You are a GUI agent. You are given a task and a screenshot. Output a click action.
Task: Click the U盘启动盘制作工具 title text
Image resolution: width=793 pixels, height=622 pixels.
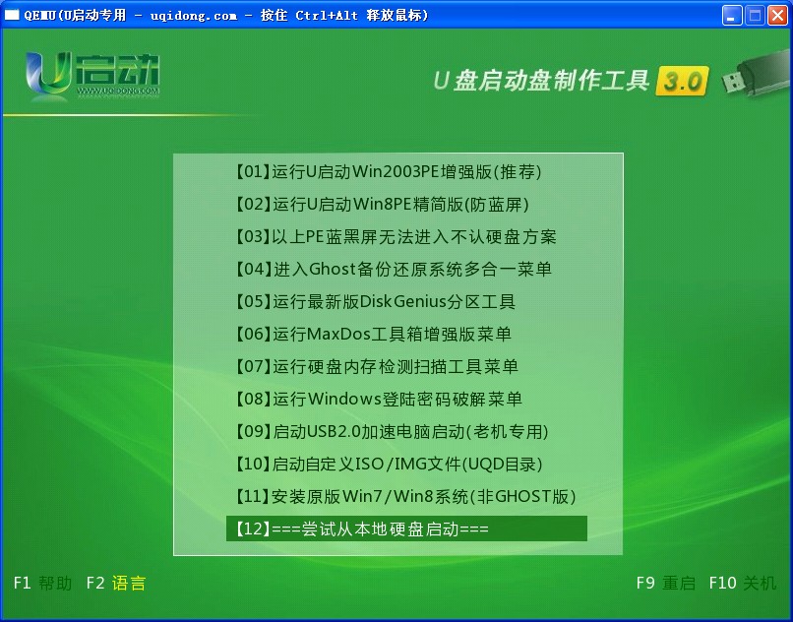click(541, 81)
